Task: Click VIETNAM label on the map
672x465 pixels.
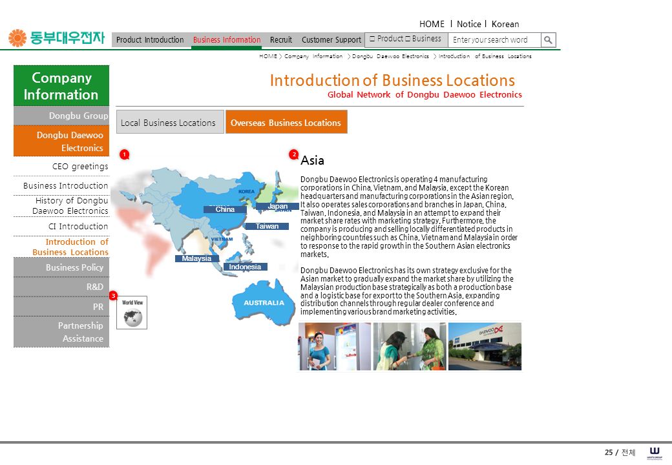Action: 222,239
